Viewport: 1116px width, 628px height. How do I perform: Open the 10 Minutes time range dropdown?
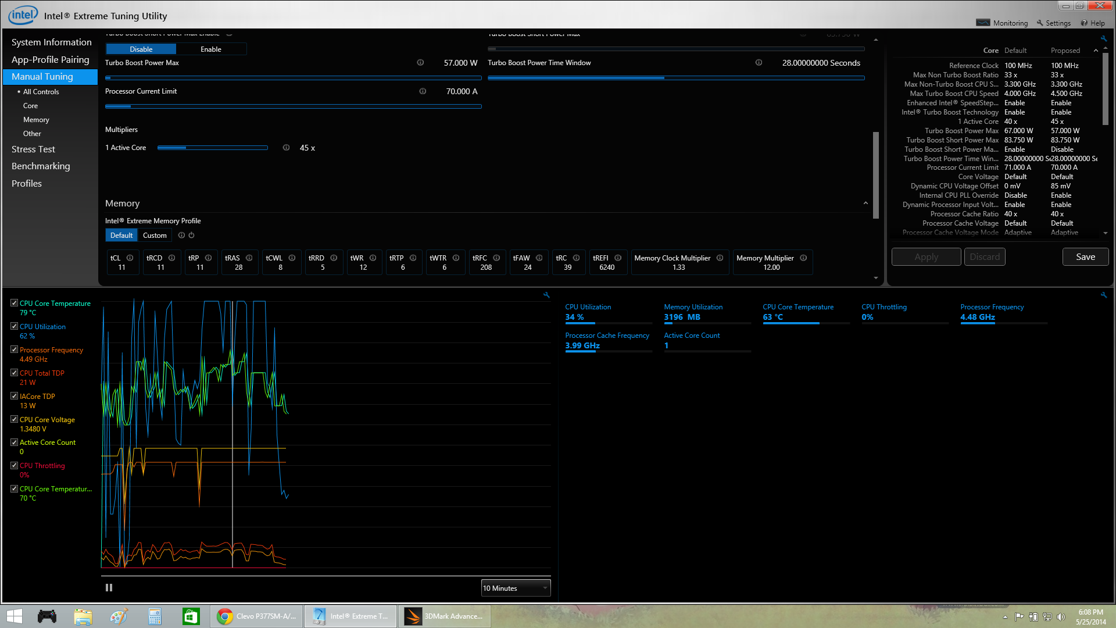(x=516, y=588)
